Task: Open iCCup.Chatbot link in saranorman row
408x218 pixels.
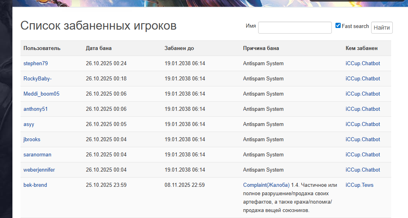Action: point(363,155)
